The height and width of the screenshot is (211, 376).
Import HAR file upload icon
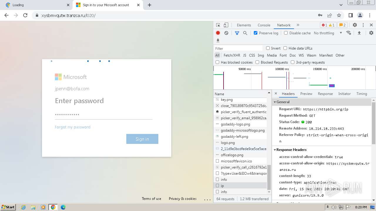coord(359,33)
